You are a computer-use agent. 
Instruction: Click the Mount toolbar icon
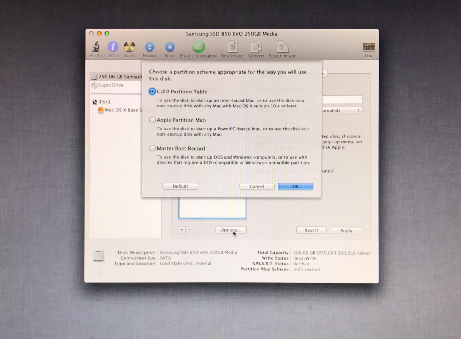[x=149, y=47]
